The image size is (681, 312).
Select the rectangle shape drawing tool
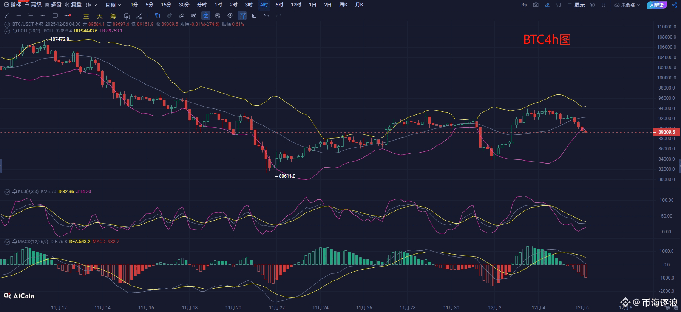pos(55,15)
